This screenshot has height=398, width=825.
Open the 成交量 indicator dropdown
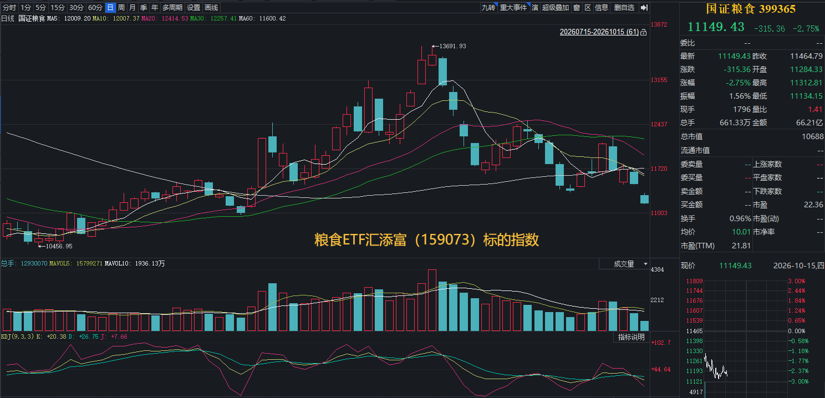pos(624,264)
